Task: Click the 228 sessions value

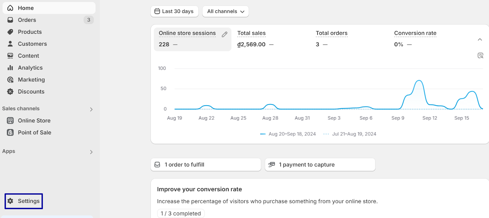Action: tap(164, 44)
